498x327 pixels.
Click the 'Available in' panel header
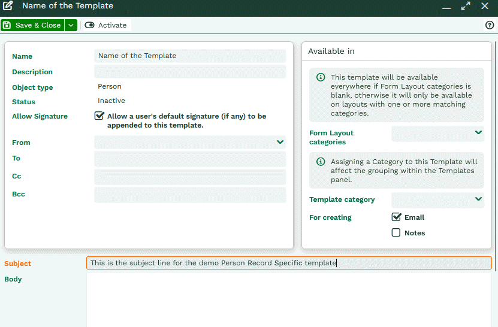[x=331, y=51]
